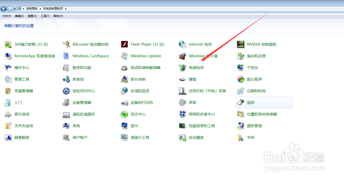This screenshot has height=180, width=344.
Task: Open 任务栏和「开始」菜单 link
Action: point(207,91)
